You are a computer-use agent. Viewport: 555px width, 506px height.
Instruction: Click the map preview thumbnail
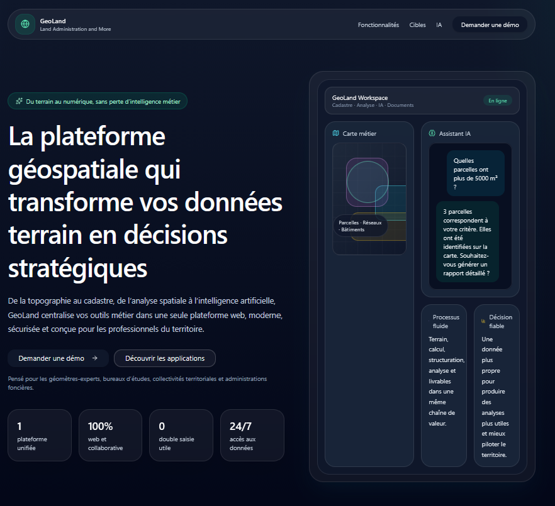pos(369,199)
